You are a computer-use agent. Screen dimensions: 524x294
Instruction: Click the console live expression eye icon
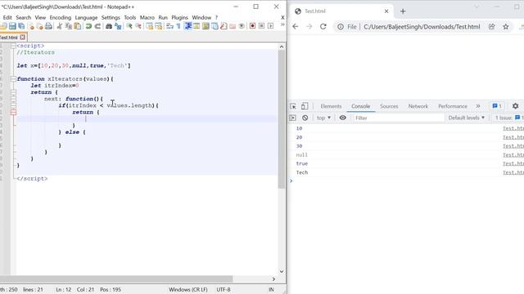[x=343, y=118]
